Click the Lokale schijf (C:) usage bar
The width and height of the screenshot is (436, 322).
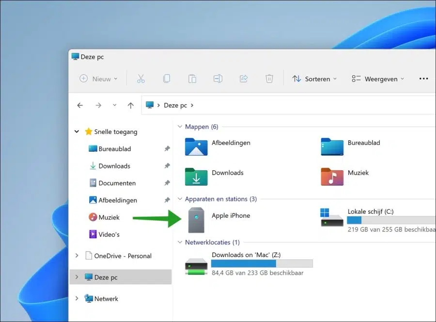click(391, 220)
